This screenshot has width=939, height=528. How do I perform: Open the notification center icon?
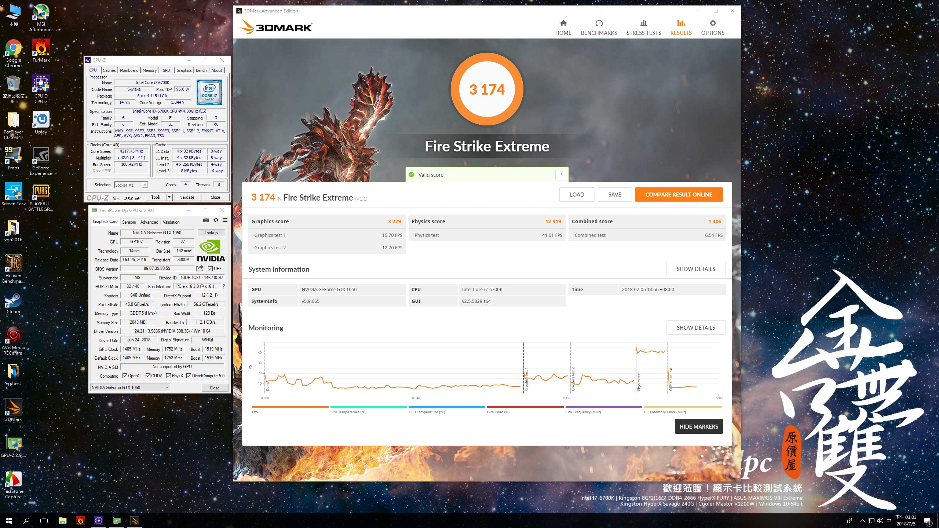click(927, 521)
